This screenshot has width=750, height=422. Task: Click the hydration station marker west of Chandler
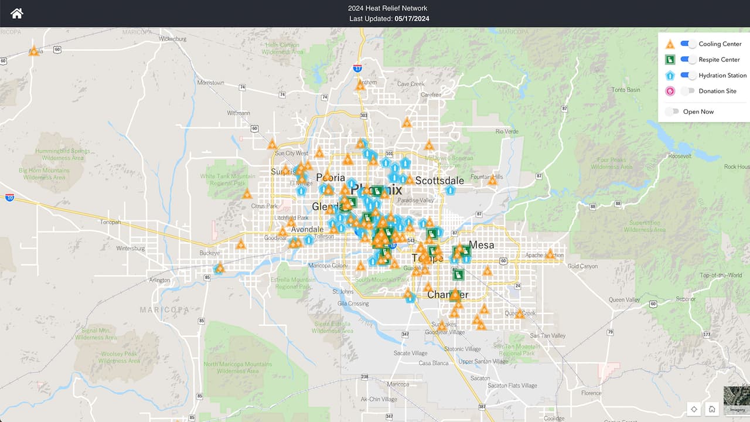411,298
